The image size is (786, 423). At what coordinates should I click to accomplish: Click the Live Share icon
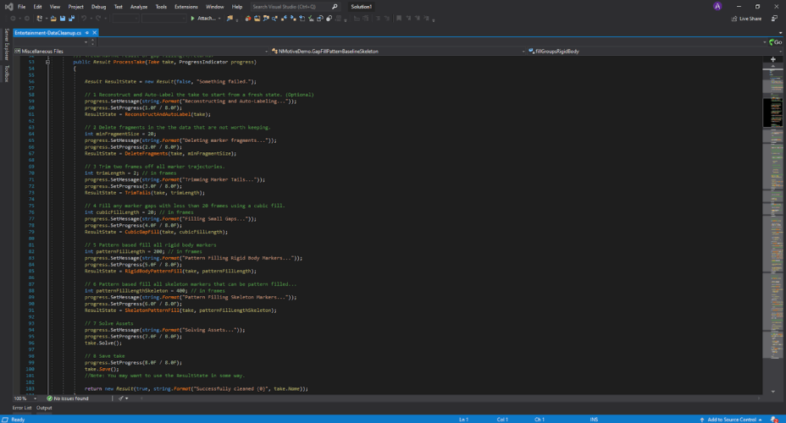[734, 19]
